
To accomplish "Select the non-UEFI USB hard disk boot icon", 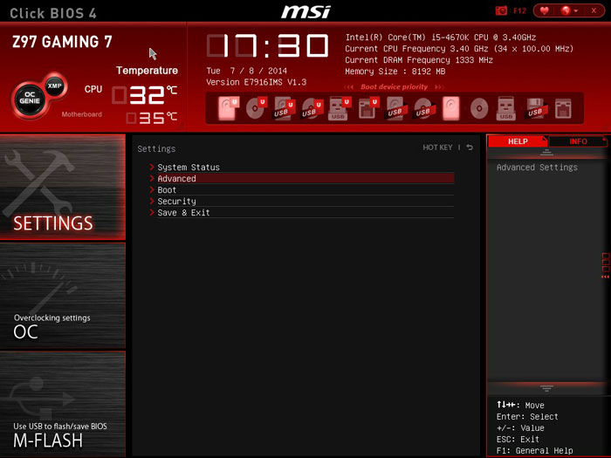I will (396, 108).
